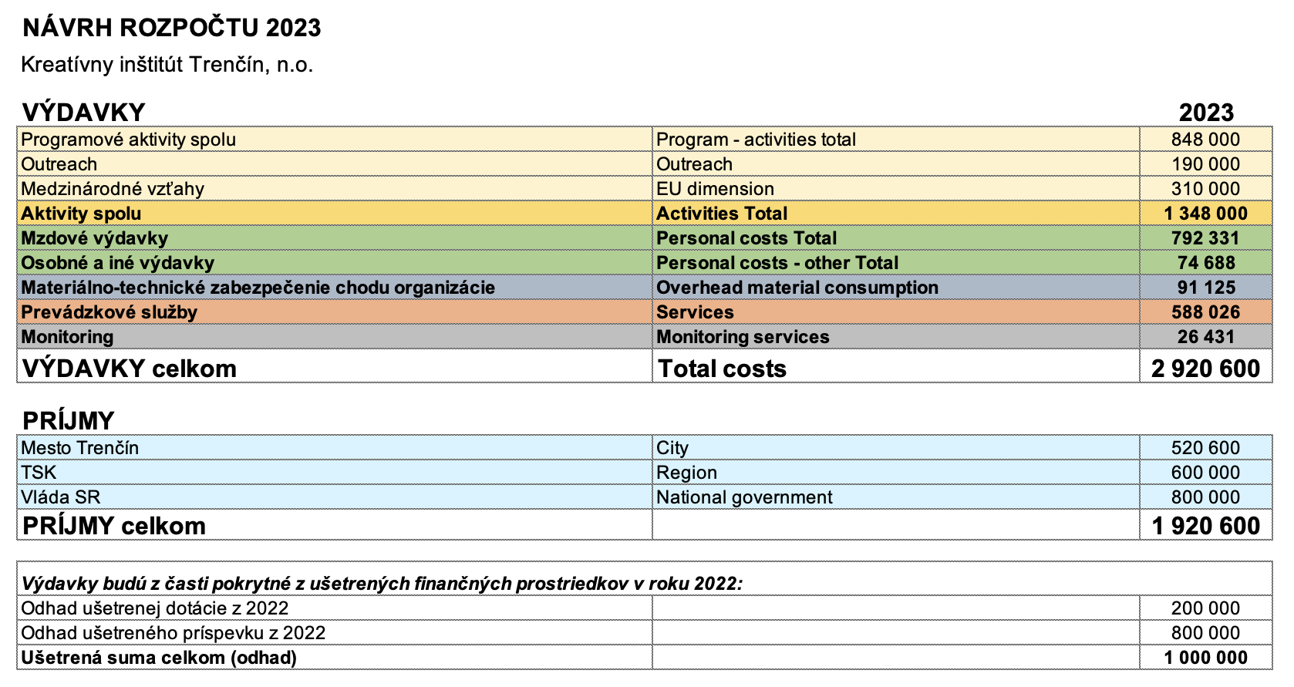Select value '792 331'

click(x=1206, y=238)
